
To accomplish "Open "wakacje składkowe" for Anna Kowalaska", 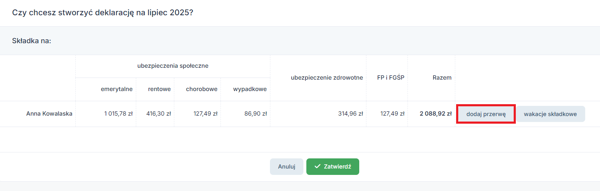I will [550, 114].
